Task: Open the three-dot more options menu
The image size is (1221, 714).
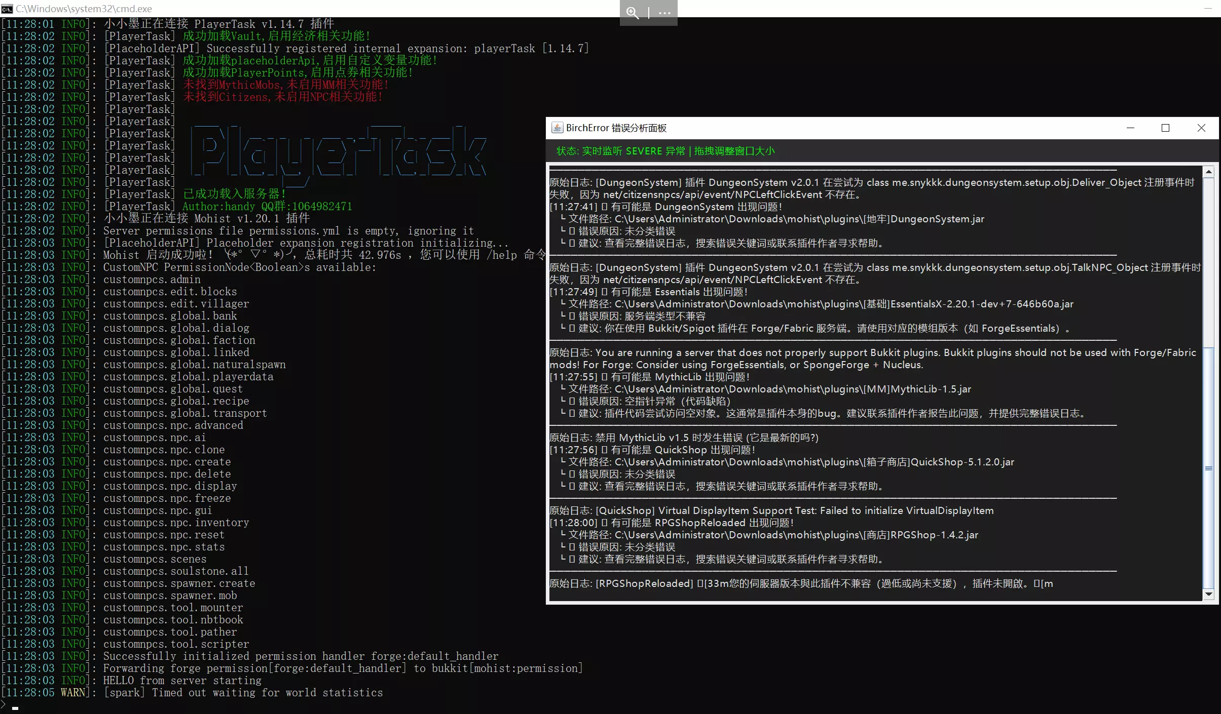Action: click(x=664, y=13)
